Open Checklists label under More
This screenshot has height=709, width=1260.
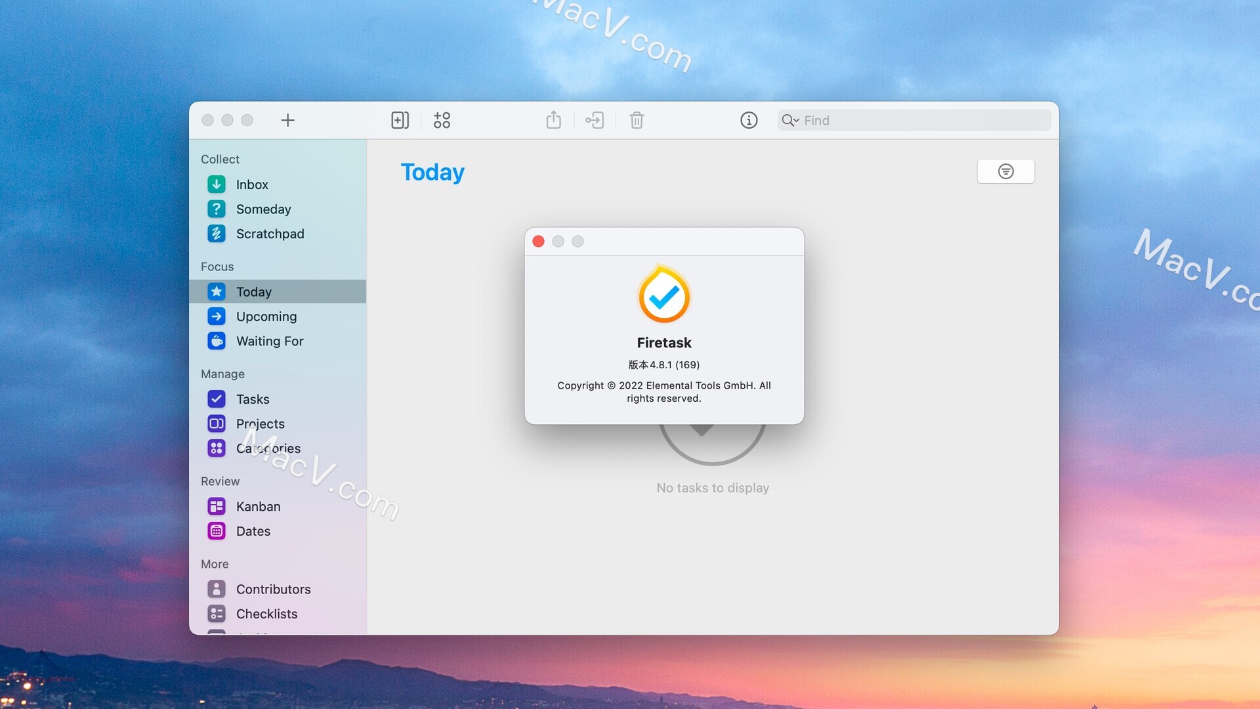pyautogui.click(x=266, y=614)
